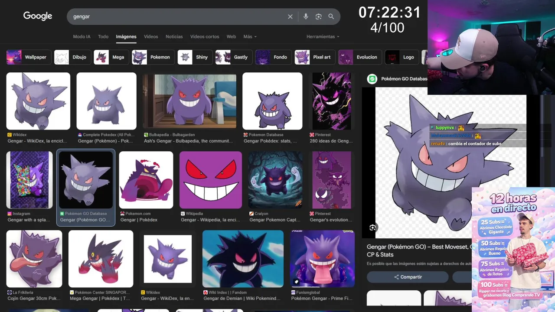Filter by Shiny chip
The width and height of the screenshot is (555, 312).
pyautogui.click(x=195, y=57)
